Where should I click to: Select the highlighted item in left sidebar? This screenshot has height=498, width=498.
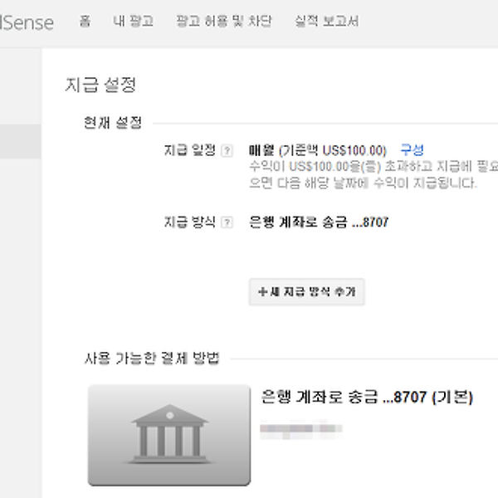(x=20, y=141)
